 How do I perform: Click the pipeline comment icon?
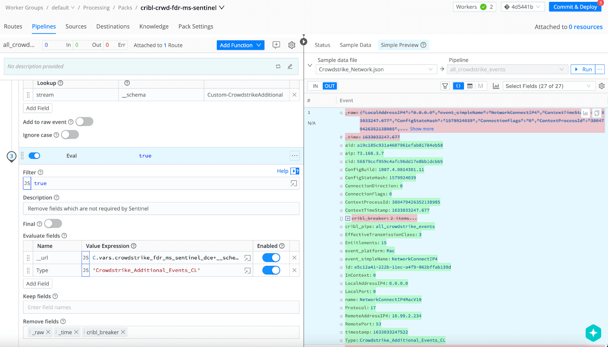276,45
